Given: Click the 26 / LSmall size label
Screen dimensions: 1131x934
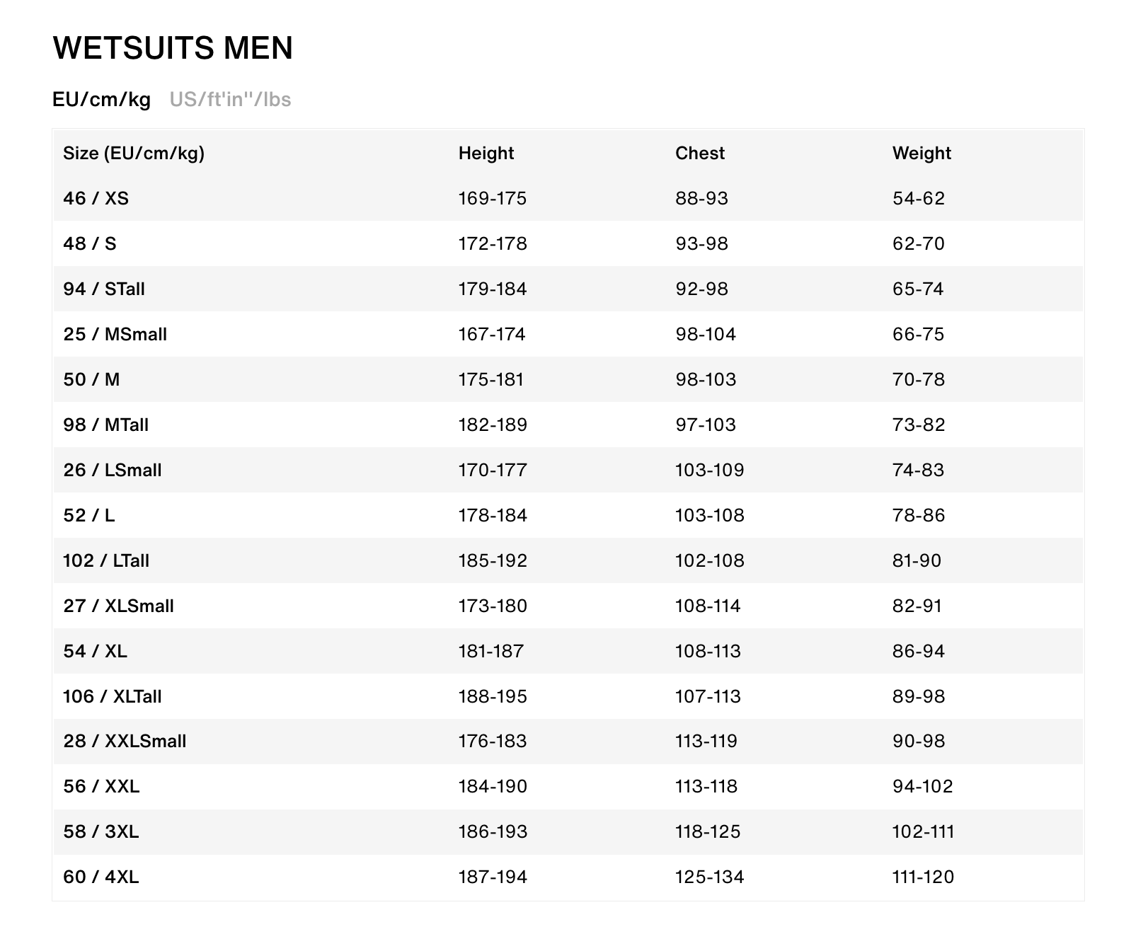Looking at the screenshot, I should 112,470.
